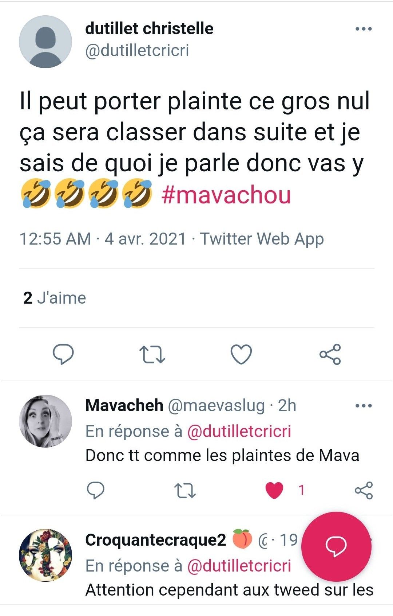Retweet the main tweet by dutillet christelle
This screenshot has width=393, height=616.
point(152,355)
